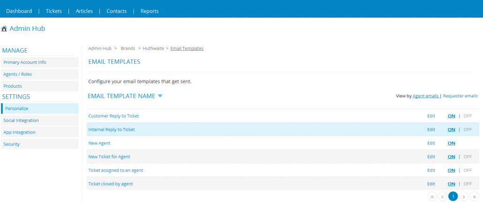View by Agent emails
483x219 pixels.
pos(426,96)
